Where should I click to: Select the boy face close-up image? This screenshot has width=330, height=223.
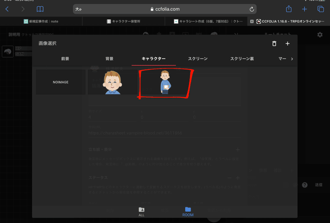pos(112,82)
